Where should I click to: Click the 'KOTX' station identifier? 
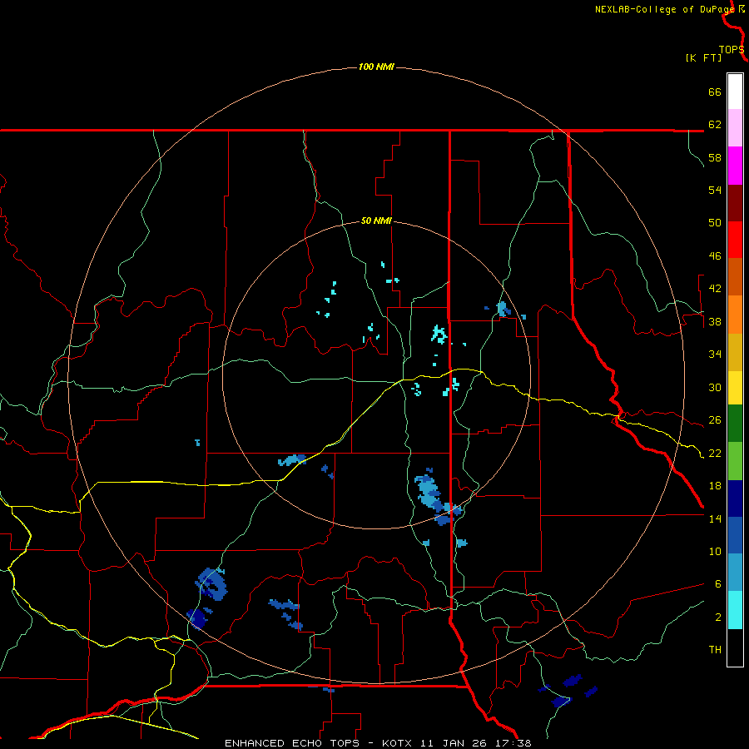399,743
